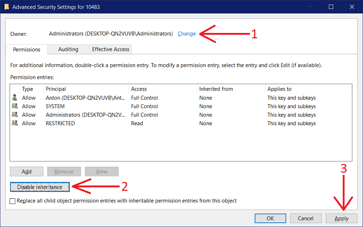Click the Apply button

point(341,219)
